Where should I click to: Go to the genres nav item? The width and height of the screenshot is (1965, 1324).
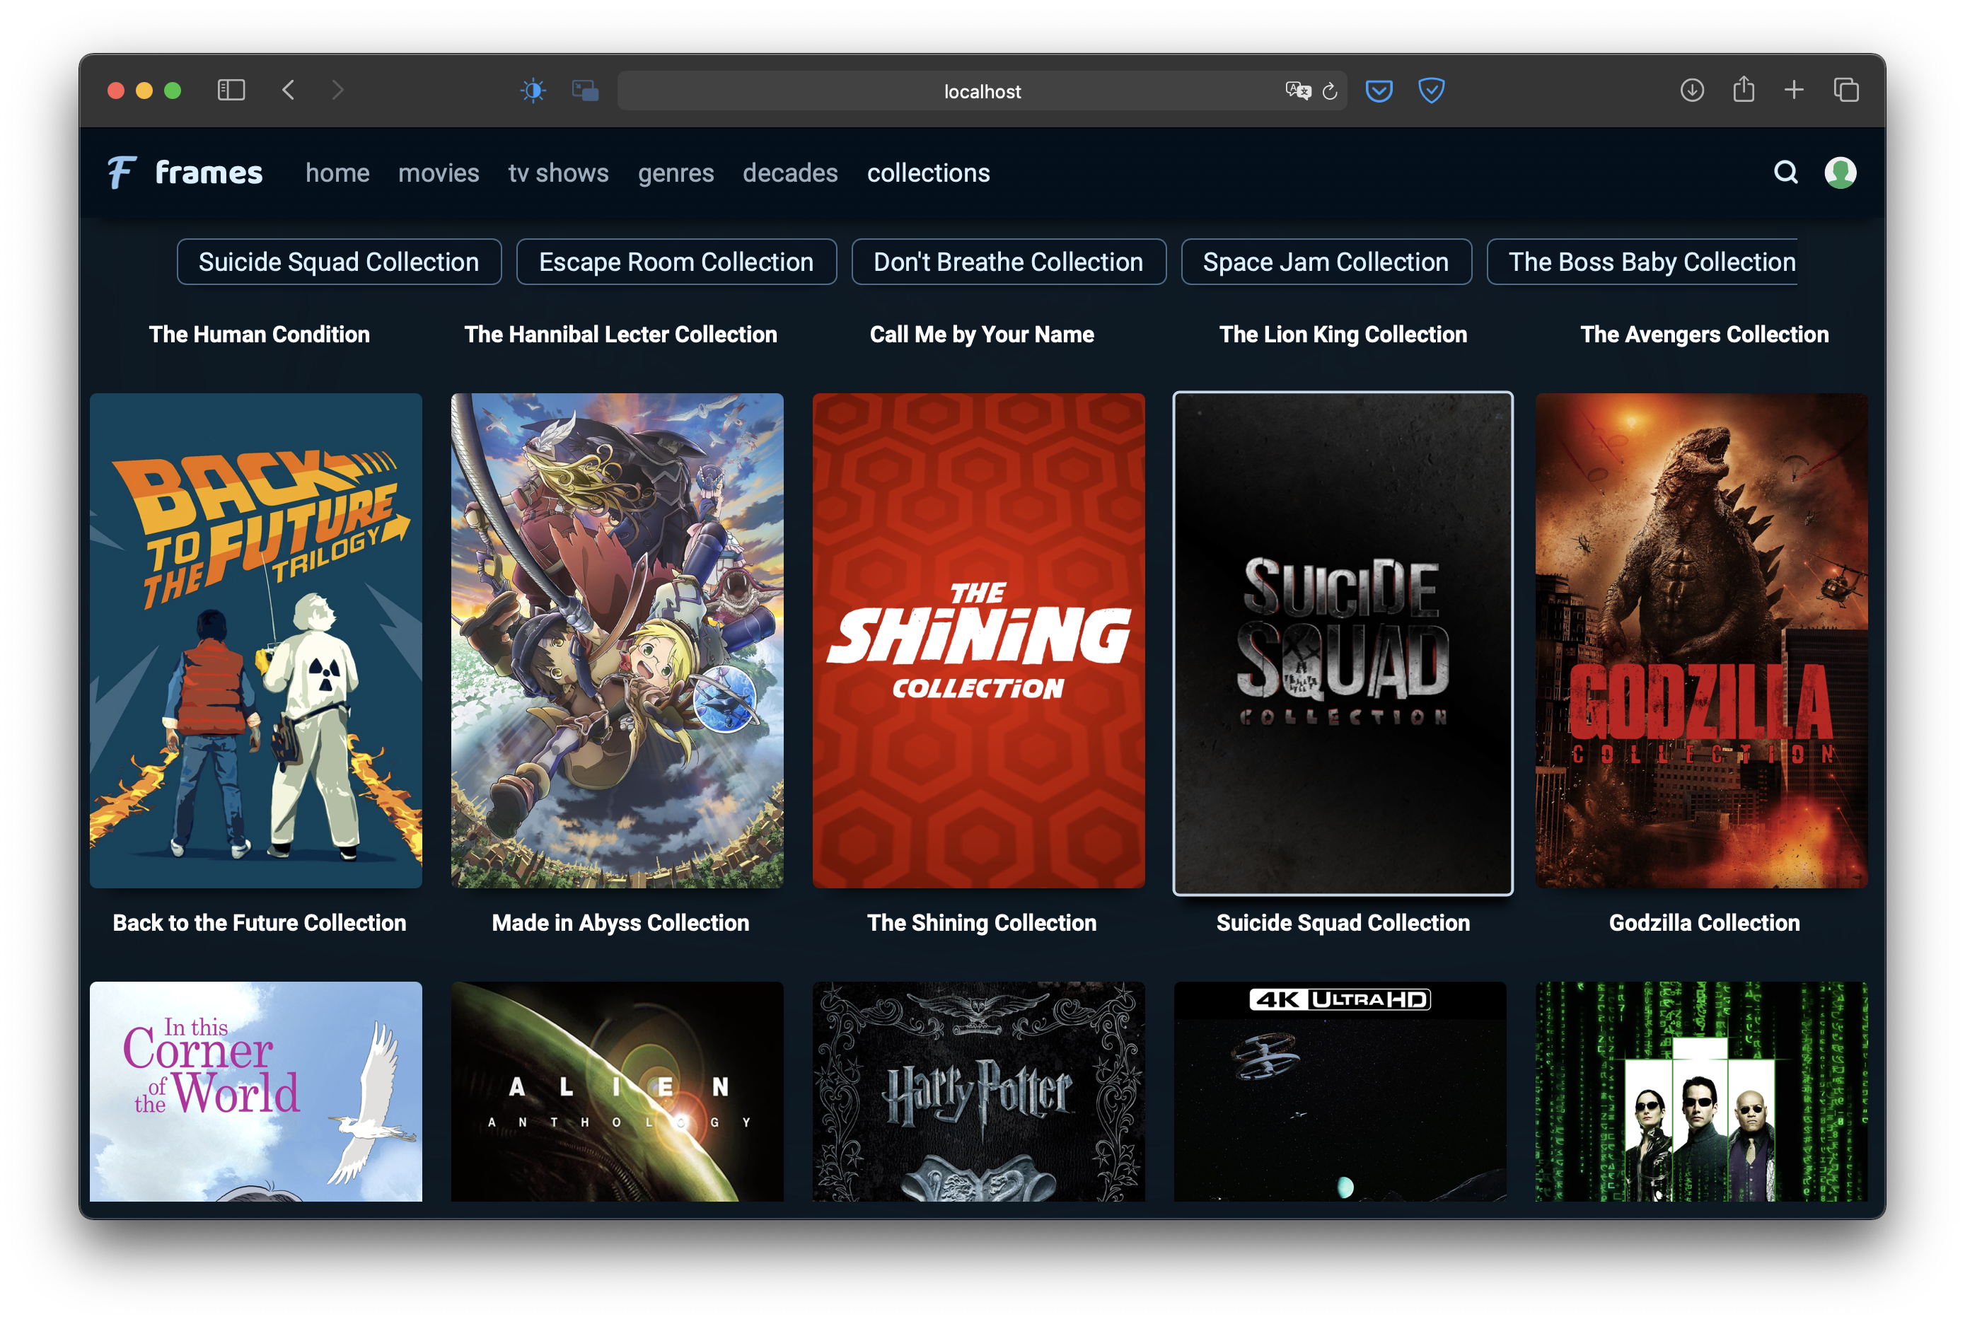(x=676, y=173)
